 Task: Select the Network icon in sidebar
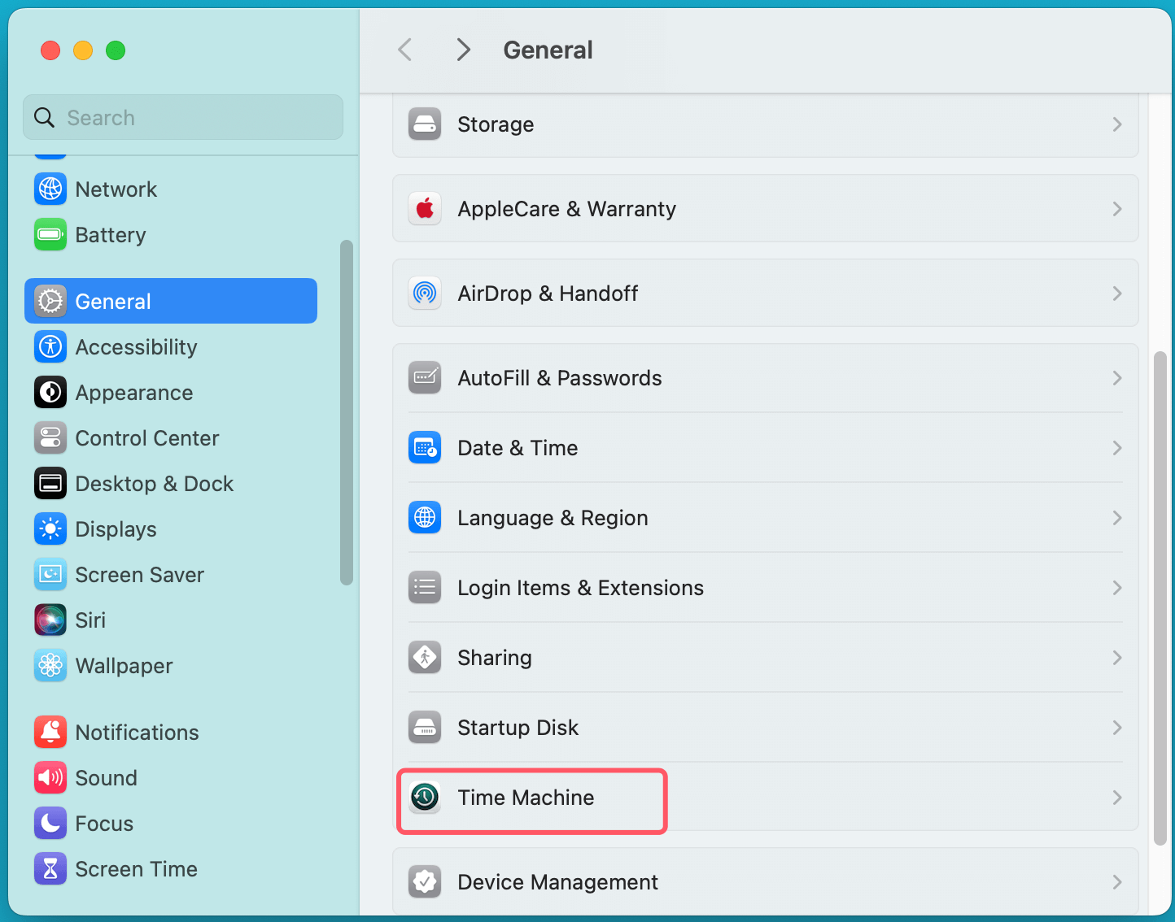click(50, 189)
